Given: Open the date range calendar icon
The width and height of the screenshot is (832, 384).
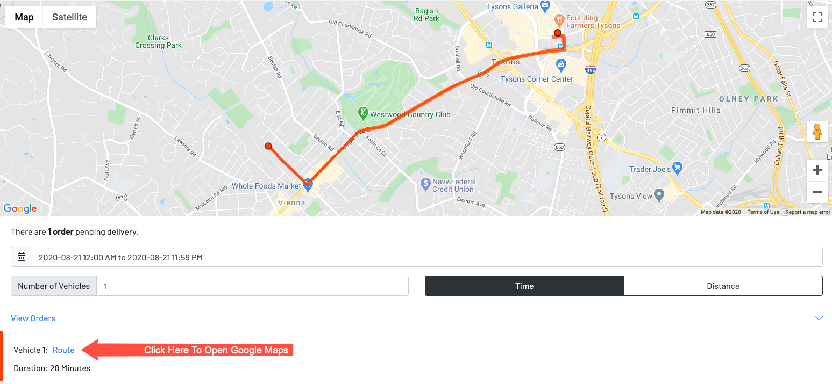Looking at the screenshot, I should click(x=22, y=257).
